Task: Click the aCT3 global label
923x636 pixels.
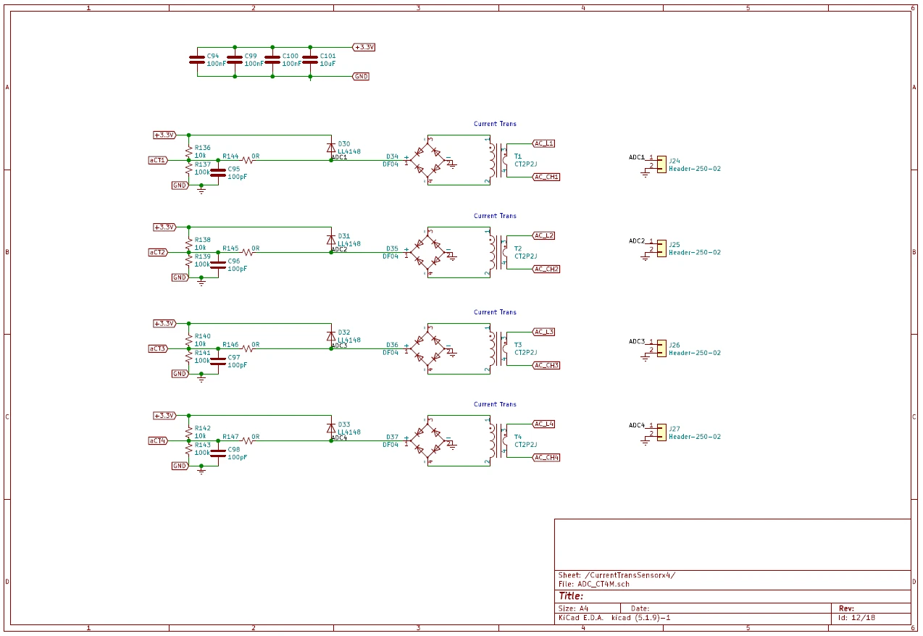Action: tap(158, 348)
